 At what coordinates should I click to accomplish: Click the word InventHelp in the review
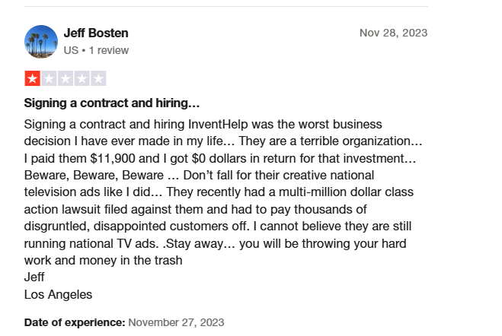click(218, 124)
